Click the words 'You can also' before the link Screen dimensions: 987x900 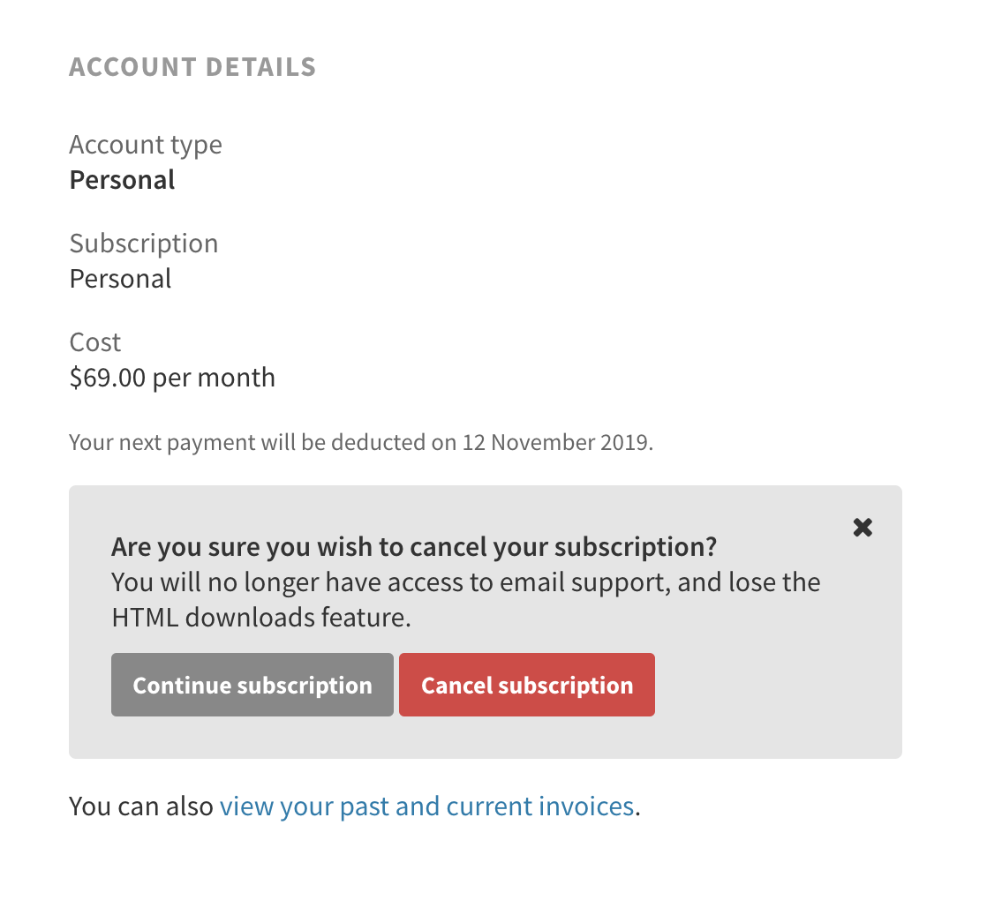pyautogui.click(x=141, y=806)
